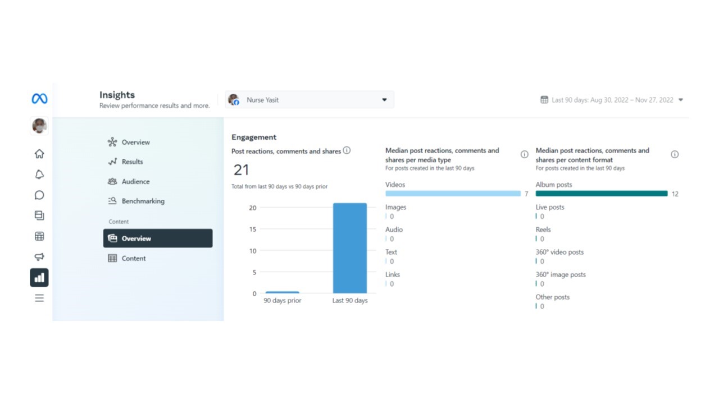Open the Planner calendar grid icon
This screenshot has height=404, width=719.
pos(39,236)
